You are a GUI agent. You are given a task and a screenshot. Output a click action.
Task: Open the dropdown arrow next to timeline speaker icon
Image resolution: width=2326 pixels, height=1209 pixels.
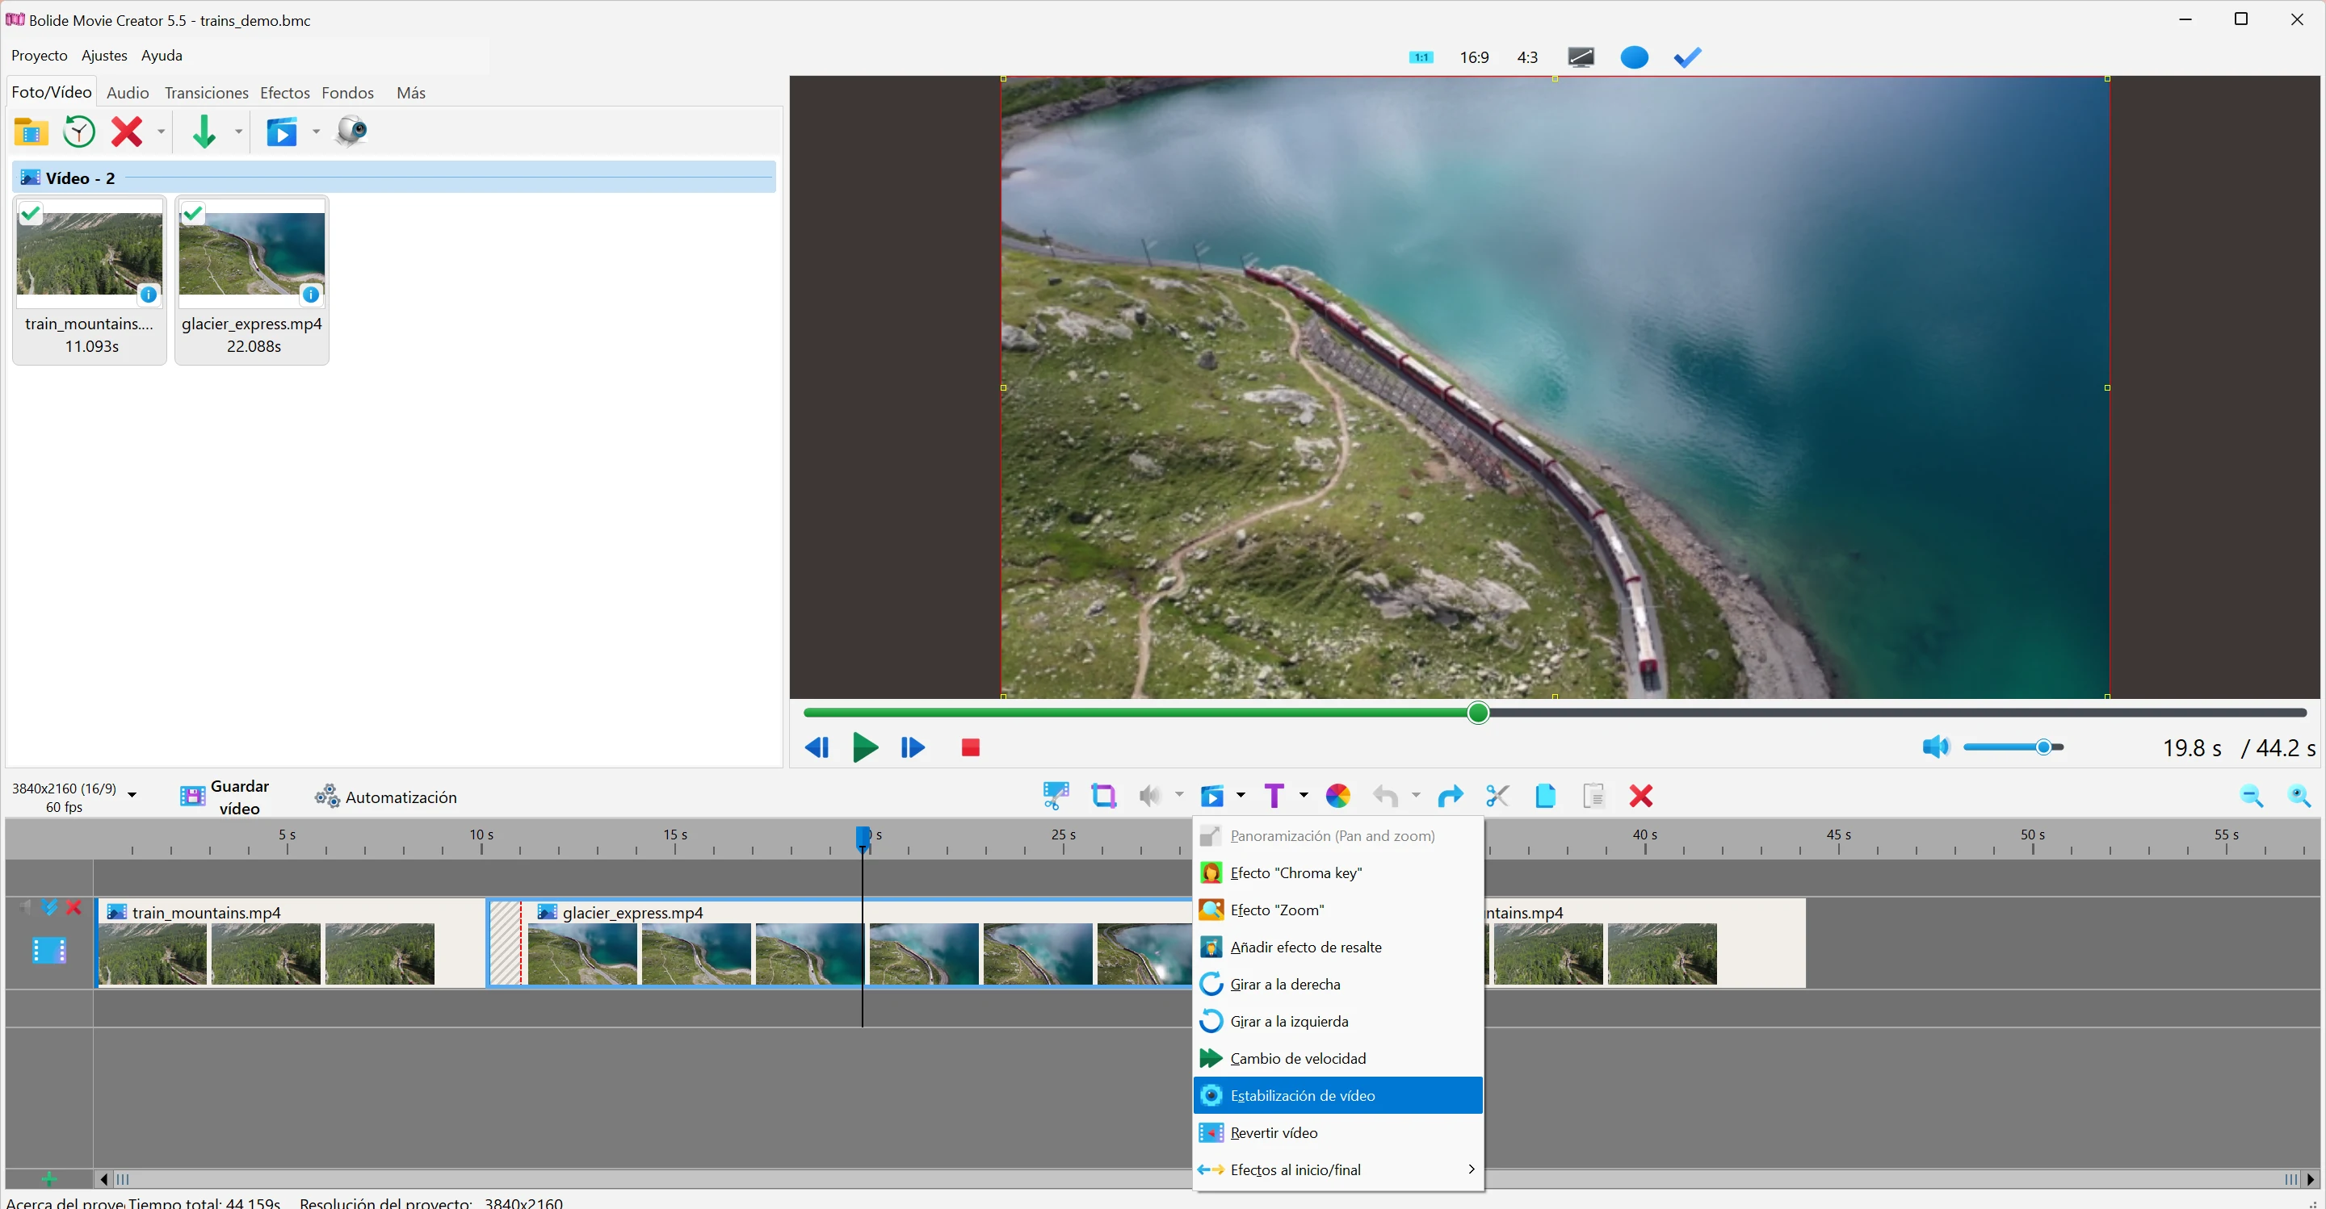click(1178, 795)
